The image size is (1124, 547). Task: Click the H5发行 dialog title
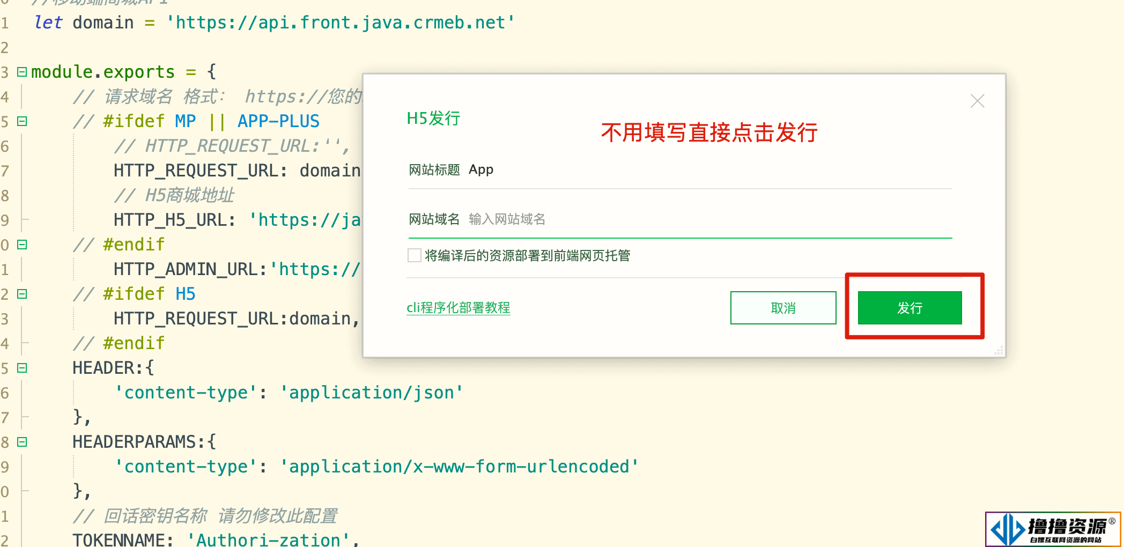click(x=433, y=119)
